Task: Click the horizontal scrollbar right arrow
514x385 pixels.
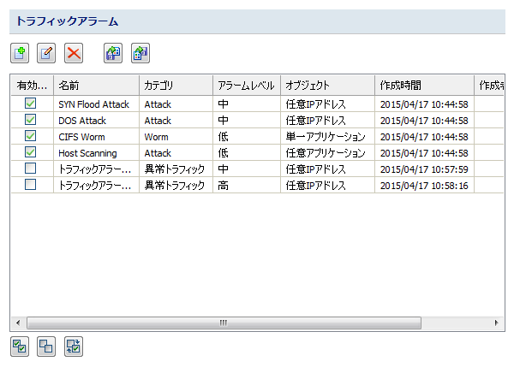Action: pos(497,323)
